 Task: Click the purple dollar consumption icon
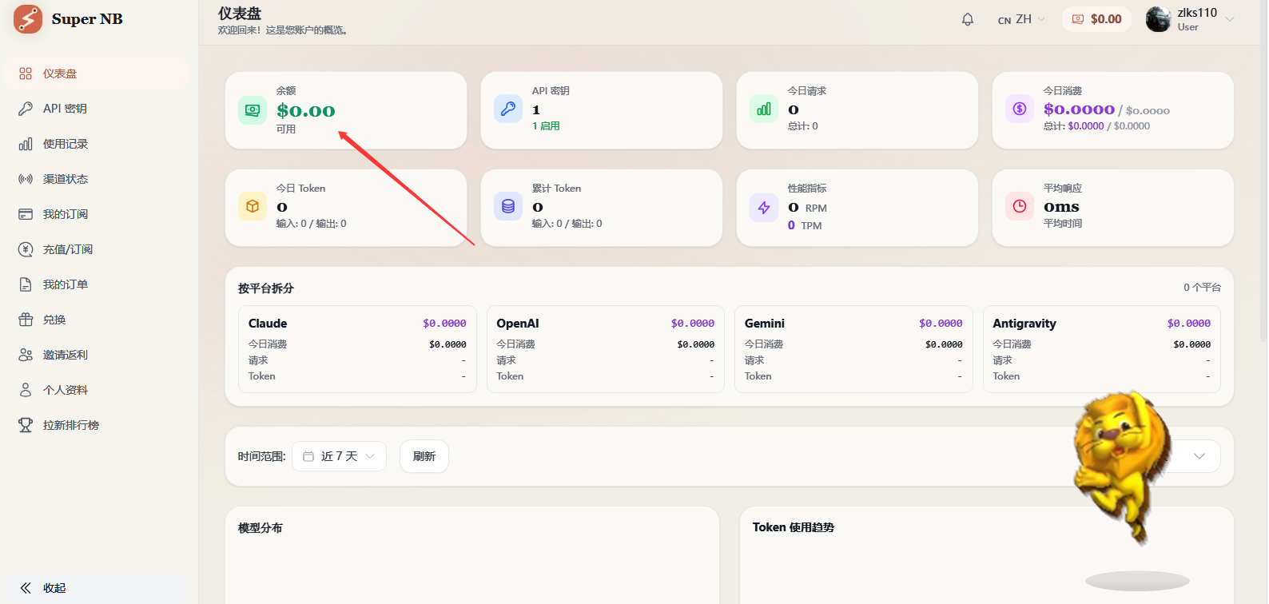click(1020, 109)
